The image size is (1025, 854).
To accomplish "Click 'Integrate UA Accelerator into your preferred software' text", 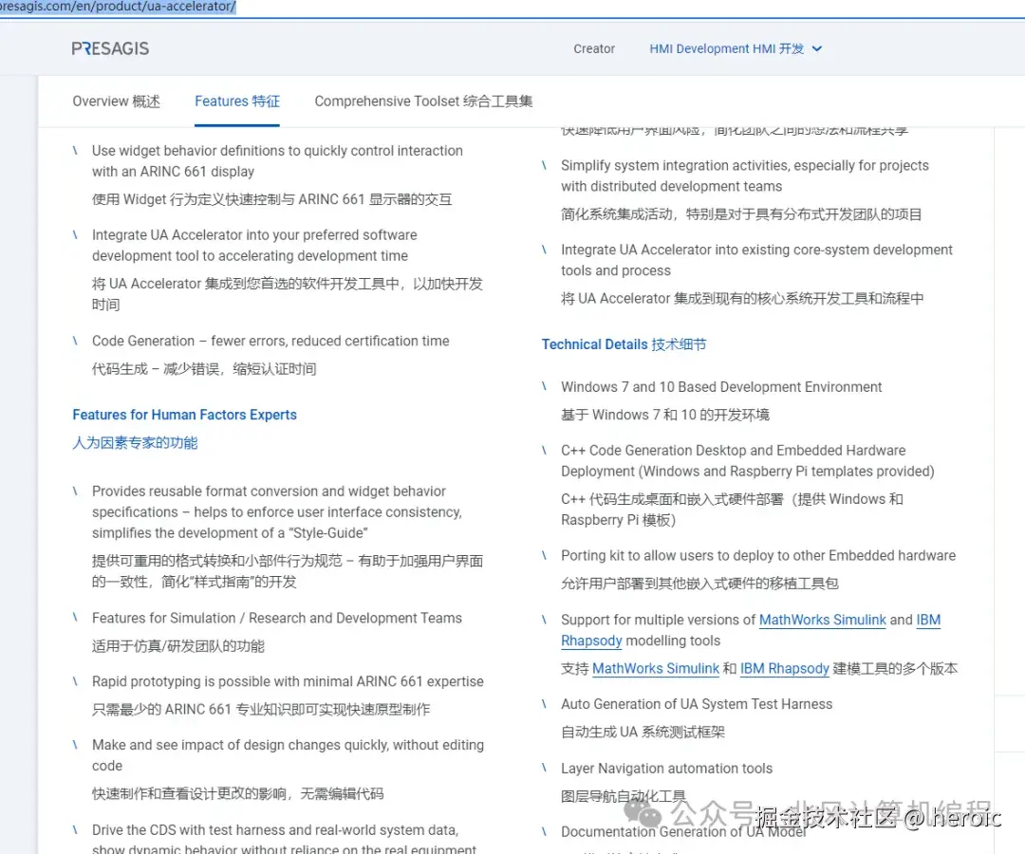I will (254, 245).
